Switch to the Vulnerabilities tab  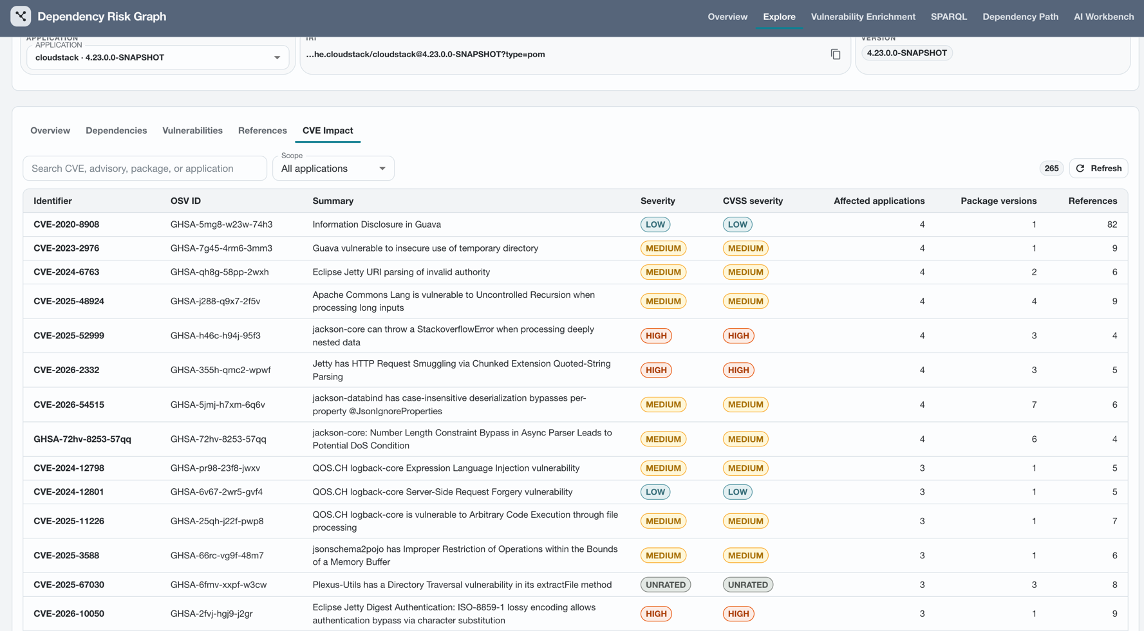click(192, 131)
